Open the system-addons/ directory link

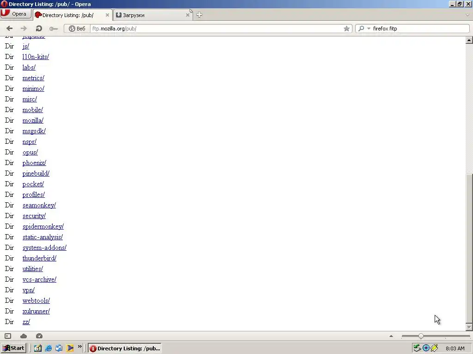[x=44, y=248]
